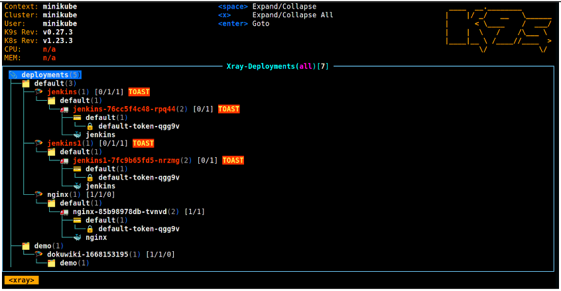Image resolution: width=561 pixels, height=291 pixels.
Task: Click the Context: minikube header entry
Action: pyautogui.click(x=41, y=7)
